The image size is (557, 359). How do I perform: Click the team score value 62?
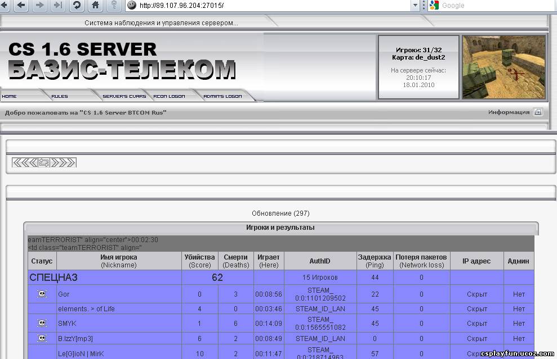click(217, 277)
